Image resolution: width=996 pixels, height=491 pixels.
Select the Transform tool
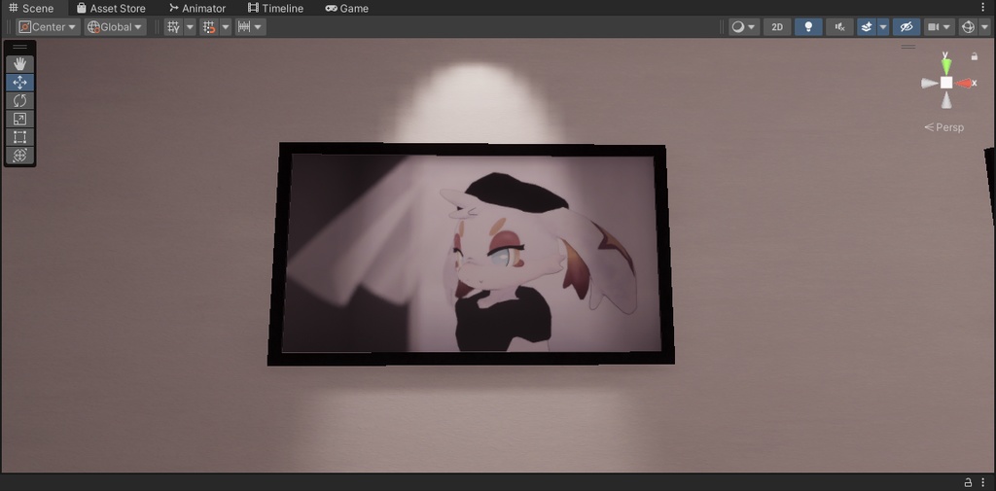tap(19, 155)
